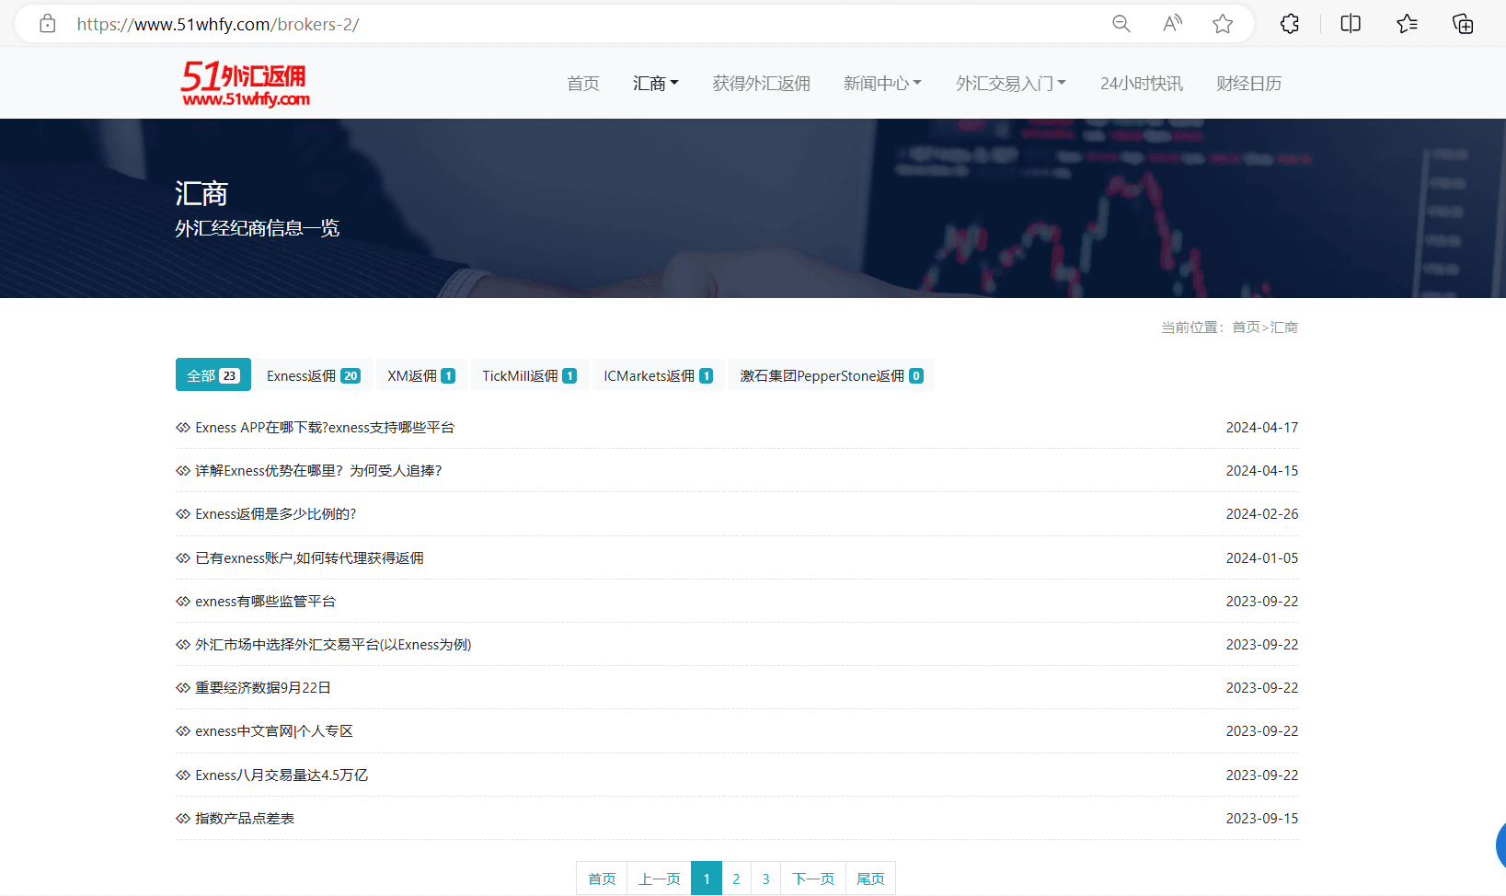Click date 2024-04-17 in article list
The image size is (1506, 896).
[1262, 428]
